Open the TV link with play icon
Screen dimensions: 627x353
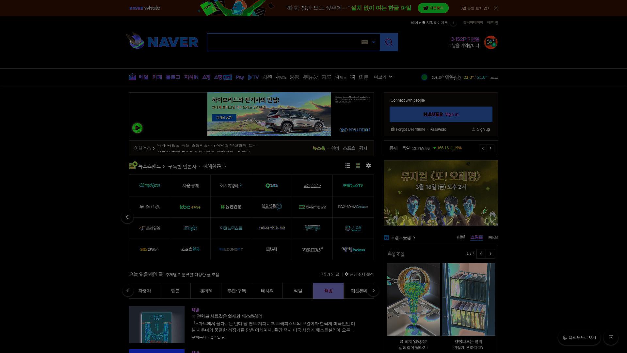coord(253,77)
